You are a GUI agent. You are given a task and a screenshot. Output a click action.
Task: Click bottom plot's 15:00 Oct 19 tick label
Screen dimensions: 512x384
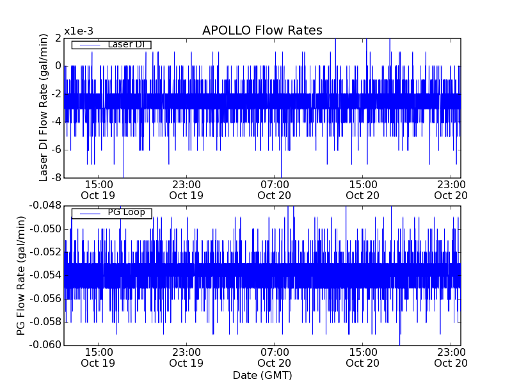98,358
